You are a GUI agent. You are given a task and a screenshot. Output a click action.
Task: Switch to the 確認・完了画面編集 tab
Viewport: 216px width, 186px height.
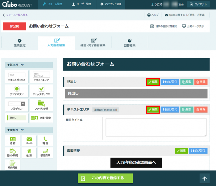click(93, 43)
